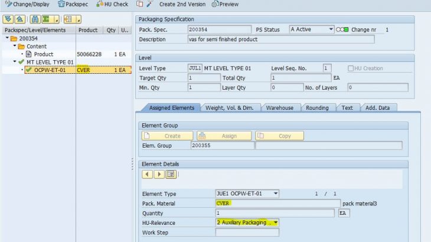Go to previous element arrow

tap(148, 174)
